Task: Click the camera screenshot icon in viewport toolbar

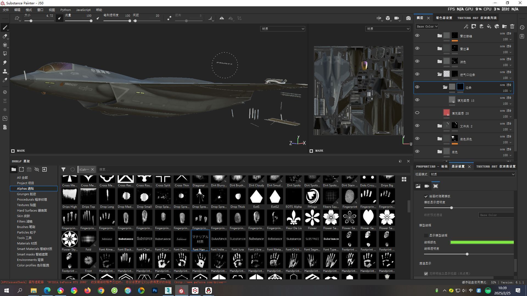Action: 408,18
